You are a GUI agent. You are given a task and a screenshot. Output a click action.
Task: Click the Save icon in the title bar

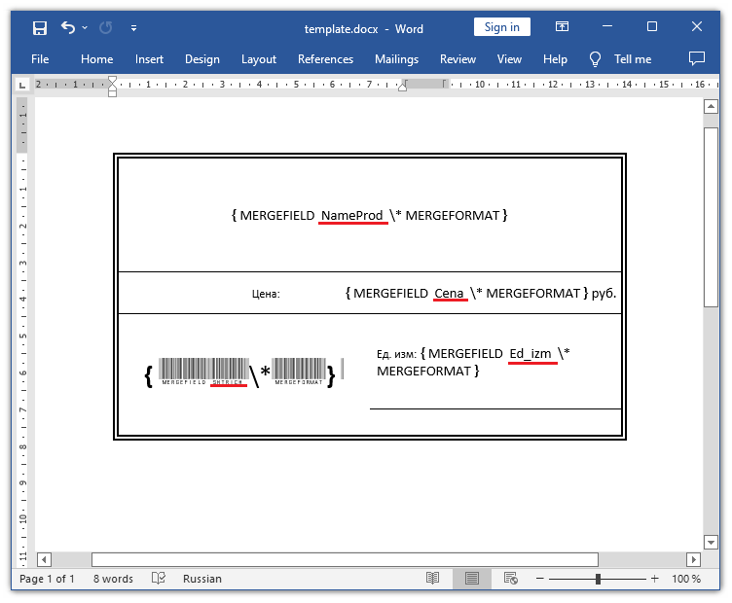tap(39, 27)
